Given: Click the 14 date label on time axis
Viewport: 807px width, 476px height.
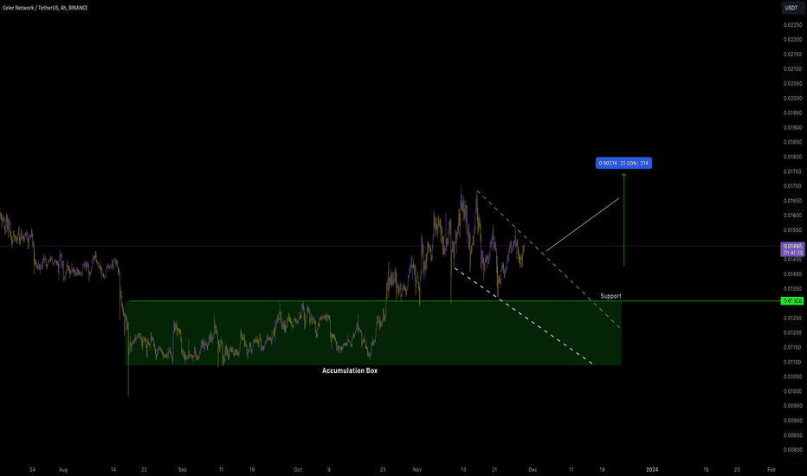Looking at the screenshot, I should click(113, 470).
